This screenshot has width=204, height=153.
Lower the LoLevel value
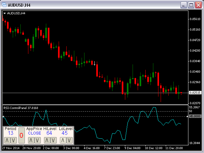point(69,140)
